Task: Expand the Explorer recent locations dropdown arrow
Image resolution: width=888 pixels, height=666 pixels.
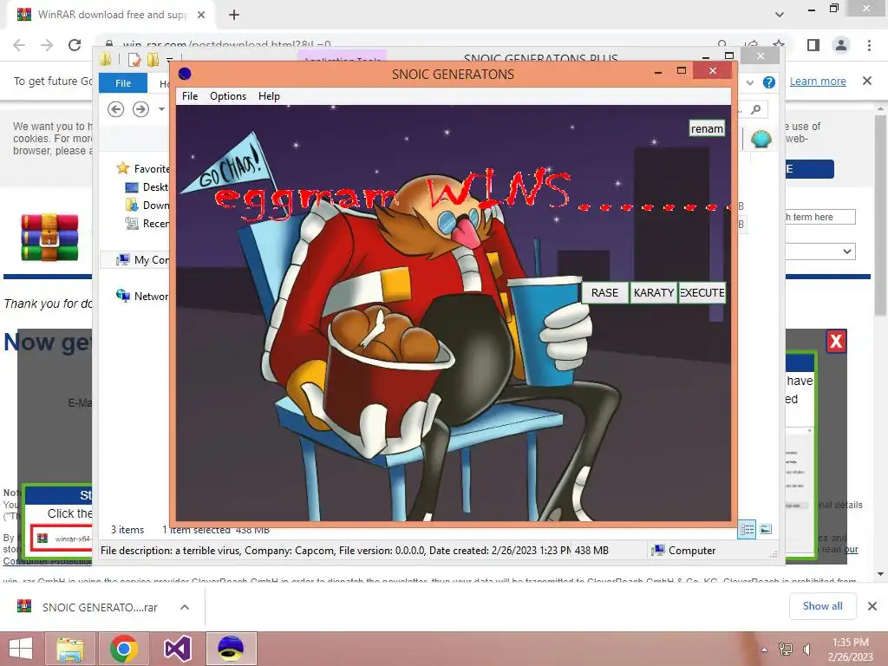Action: point(161,108)
